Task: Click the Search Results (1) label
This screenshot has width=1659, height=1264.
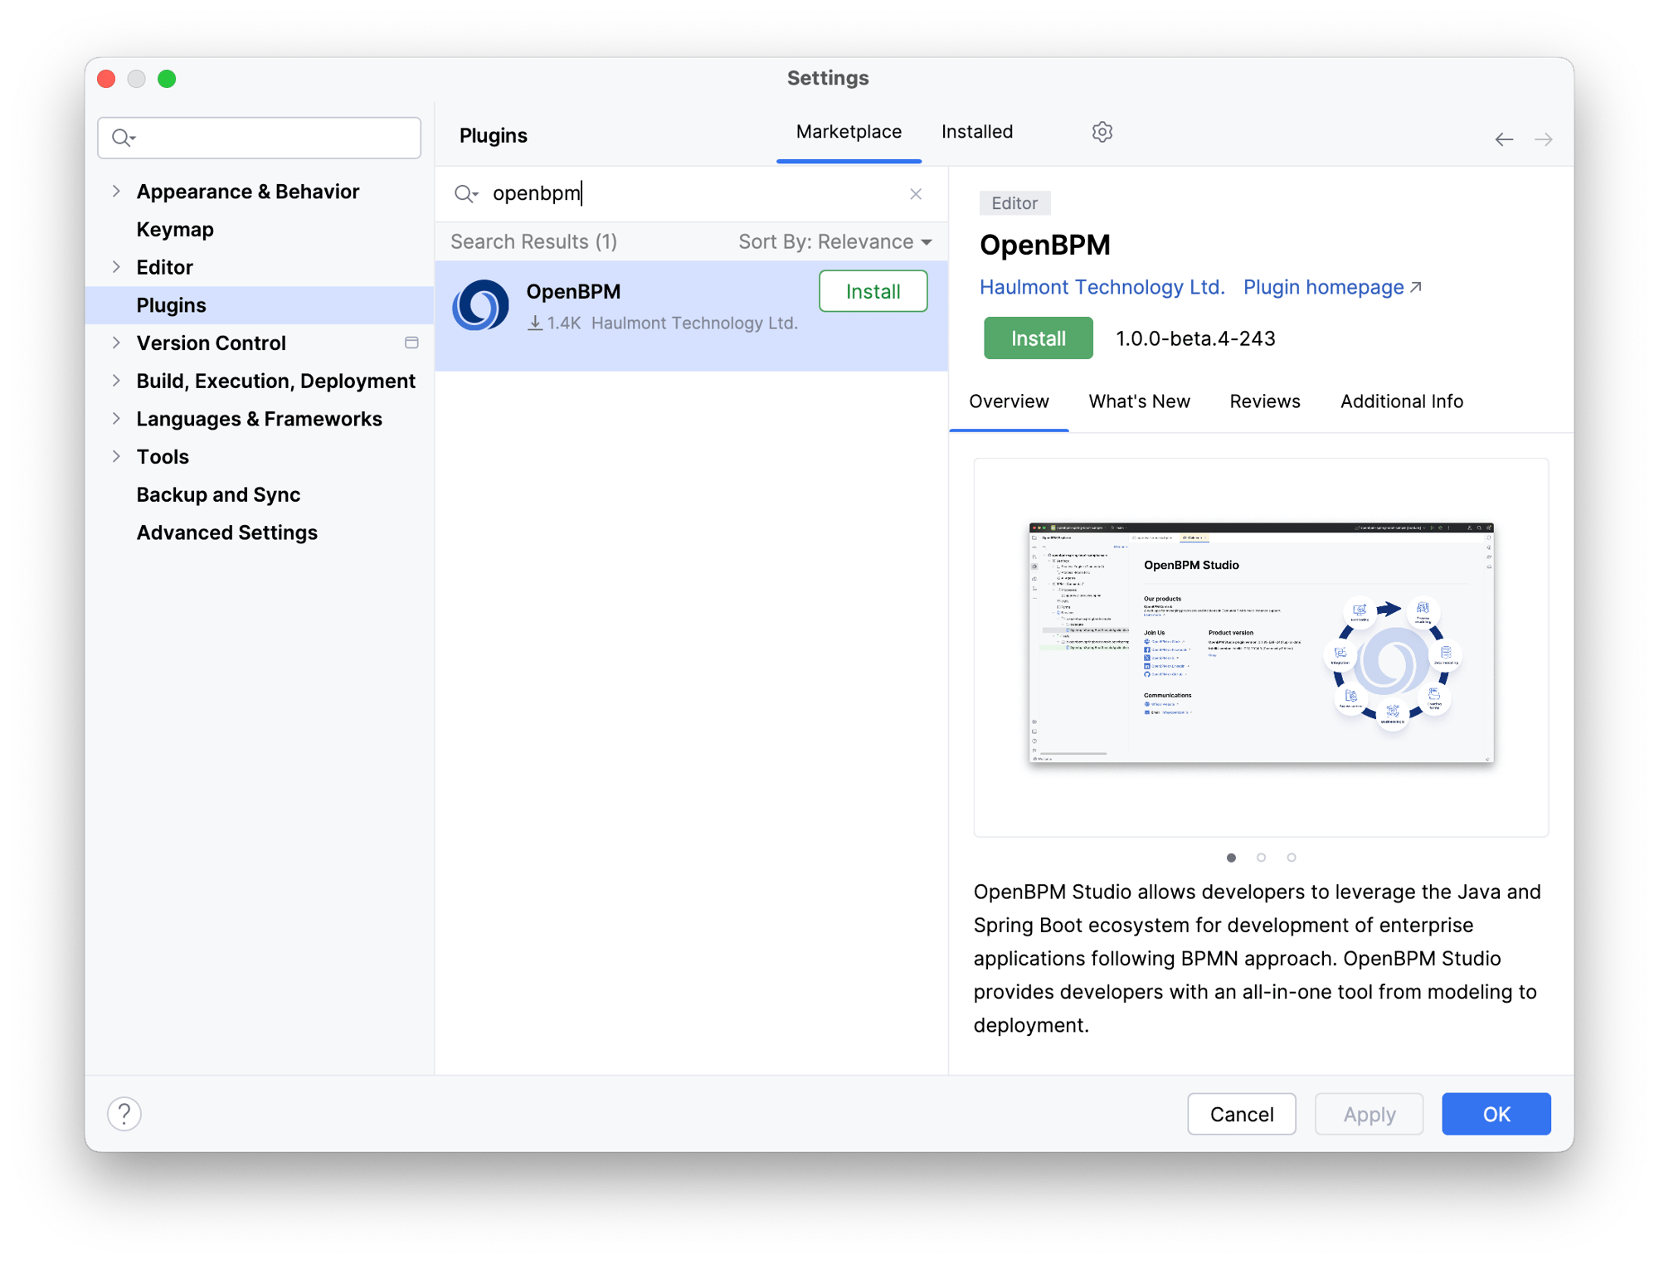Action: tap(533, 241)
